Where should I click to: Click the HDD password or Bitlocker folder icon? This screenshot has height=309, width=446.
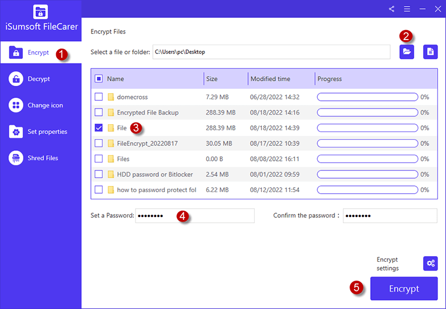coord(111,174)
